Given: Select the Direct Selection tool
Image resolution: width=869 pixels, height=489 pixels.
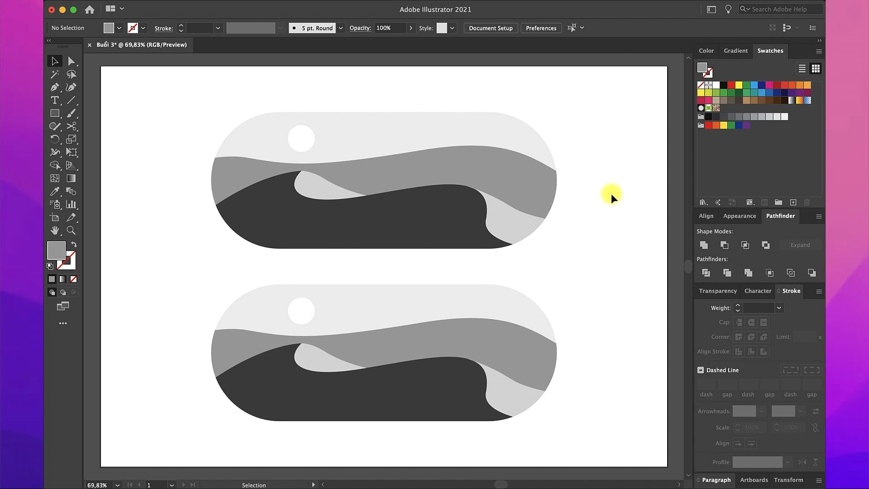Looking at the screenshot, I should coord(71,61).
